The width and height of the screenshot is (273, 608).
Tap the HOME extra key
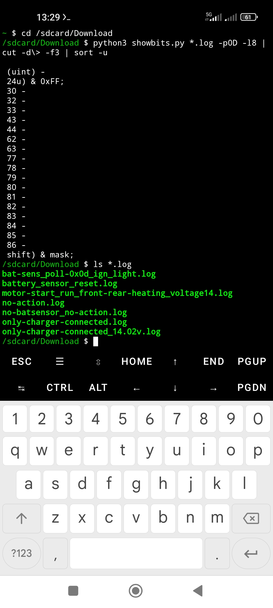pos(137,361)
